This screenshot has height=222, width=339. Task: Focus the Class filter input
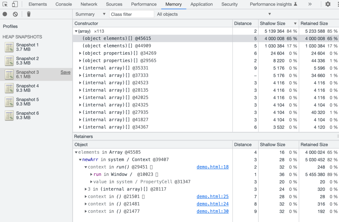(x=132, y=14)
